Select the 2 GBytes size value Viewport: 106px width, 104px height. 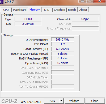pyautogui.click(x=28, y=24)
